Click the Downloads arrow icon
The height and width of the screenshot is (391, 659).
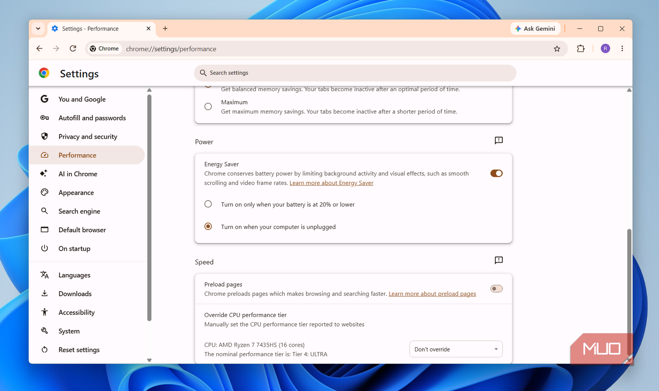click(x=44, y=293)
